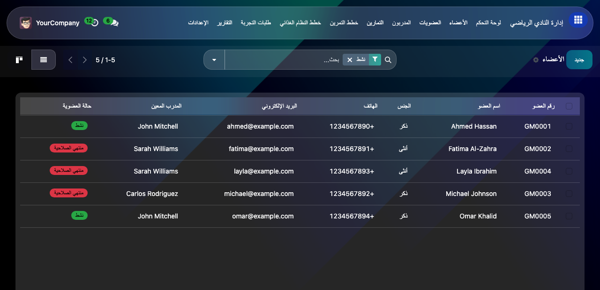The height and width of the screenshot is (290, 600).
Task: Remove the نشط filter facet
Action: click(350, 60)
